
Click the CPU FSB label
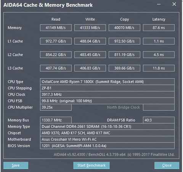15,101
